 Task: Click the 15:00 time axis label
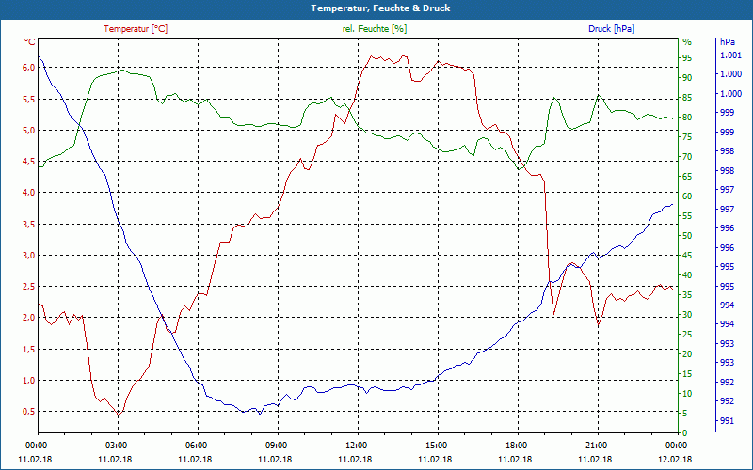pyautogui.click(x=438, y=445)
